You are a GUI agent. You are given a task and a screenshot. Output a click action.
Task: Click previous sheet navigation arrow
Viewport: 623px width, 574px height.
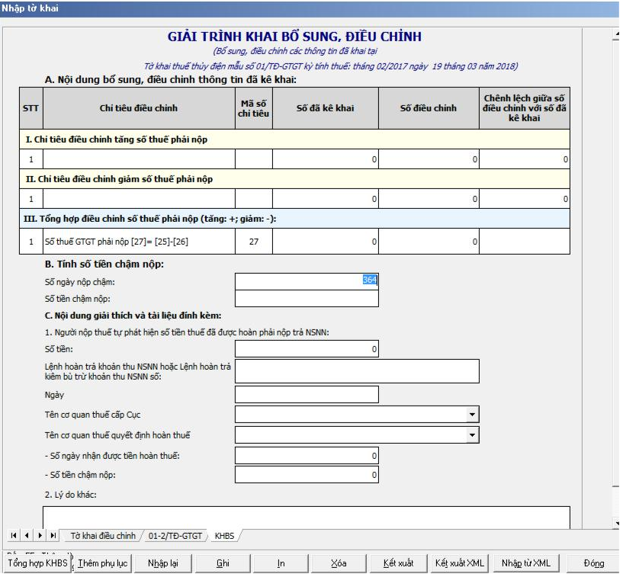tap(27, 536)
